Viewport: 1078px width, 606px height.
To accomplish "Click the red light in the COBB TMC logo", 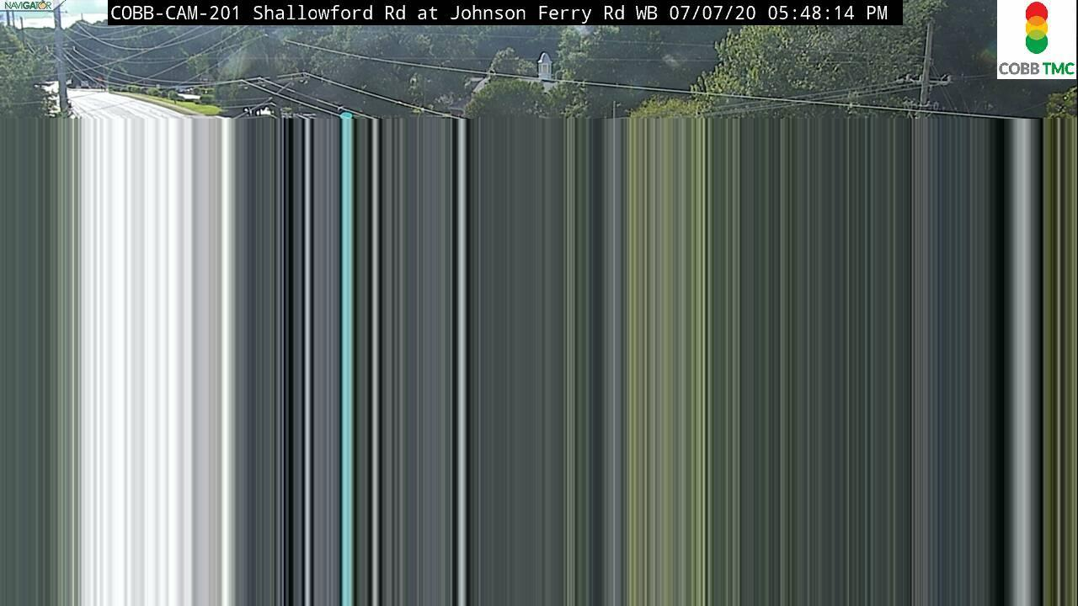I will [1037, 13].
